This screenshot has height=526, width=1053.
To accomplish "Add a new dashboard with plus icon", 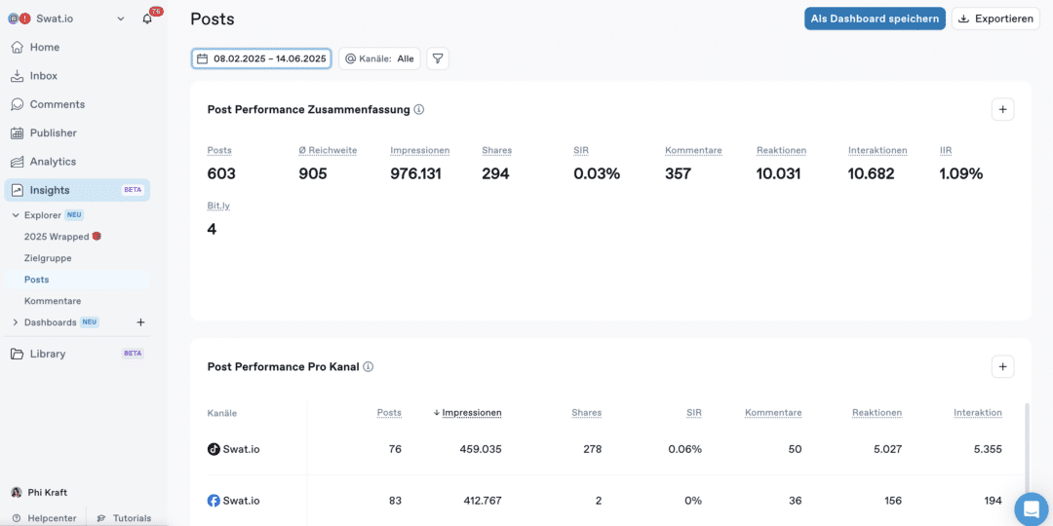I will point(140,322).
